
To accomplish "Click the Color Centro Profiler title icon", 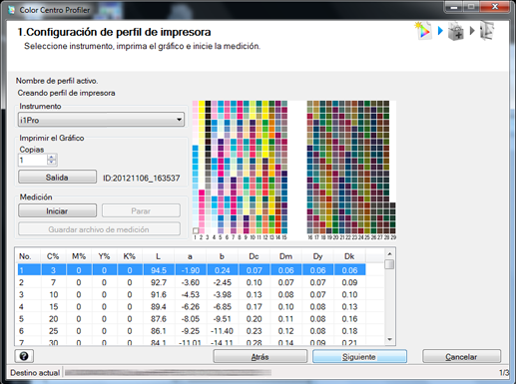I will (12, 10).
